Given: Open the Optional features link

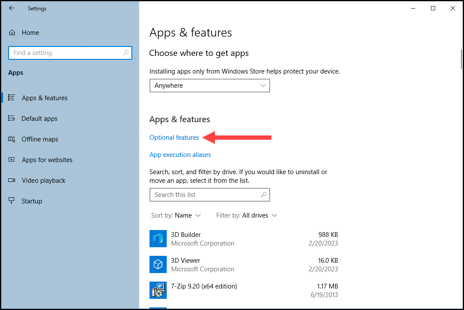Looking at the screenshot, I should coord(174,138).
